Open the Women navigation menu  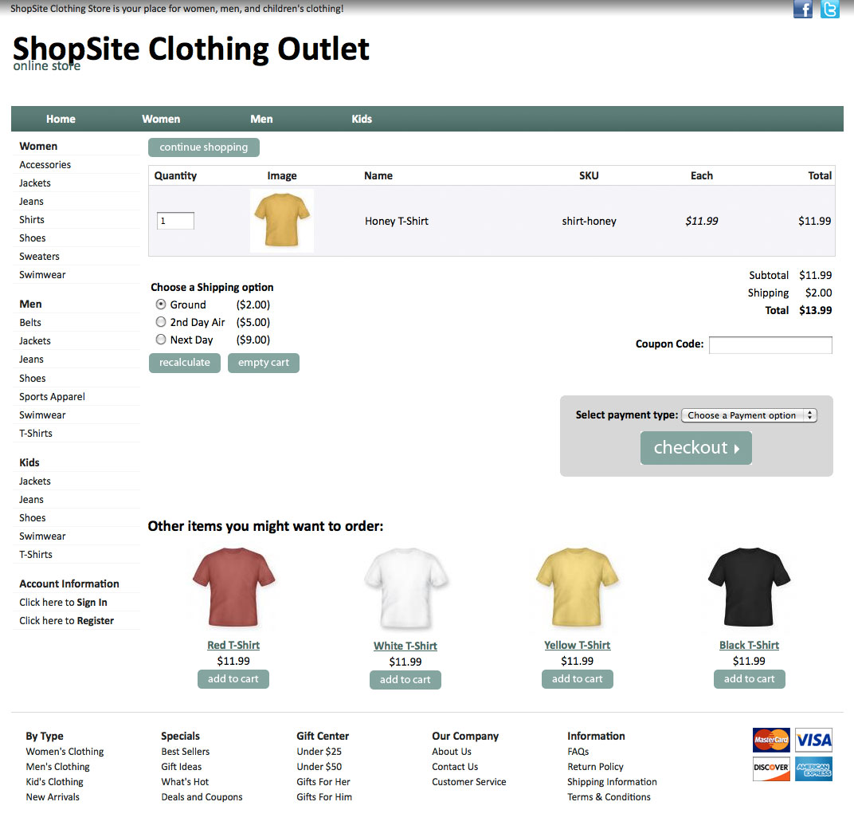[161, 119]
